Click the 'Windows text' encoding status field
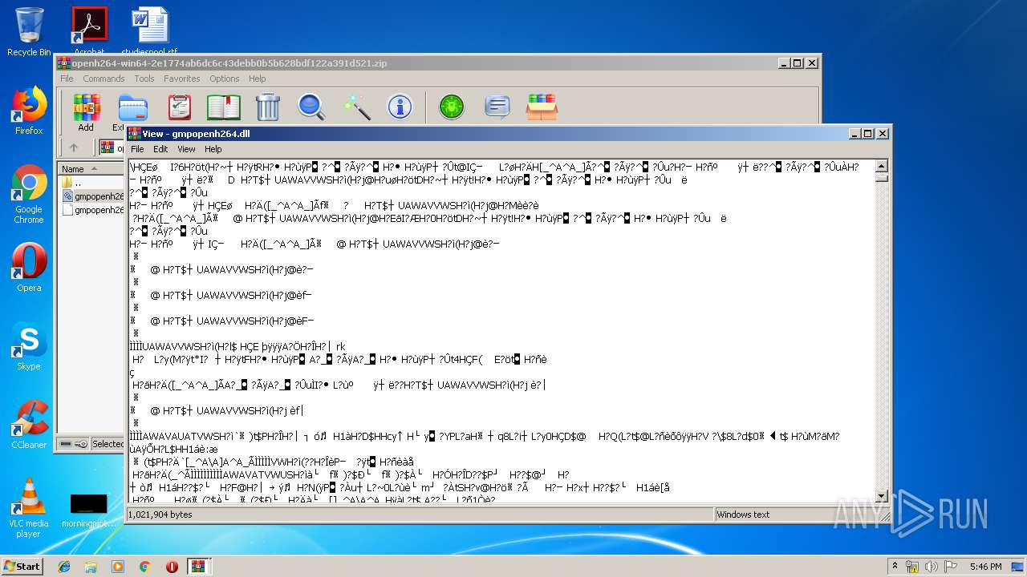Viewport: 1027px width, 577px height. [x=744, y=514]
